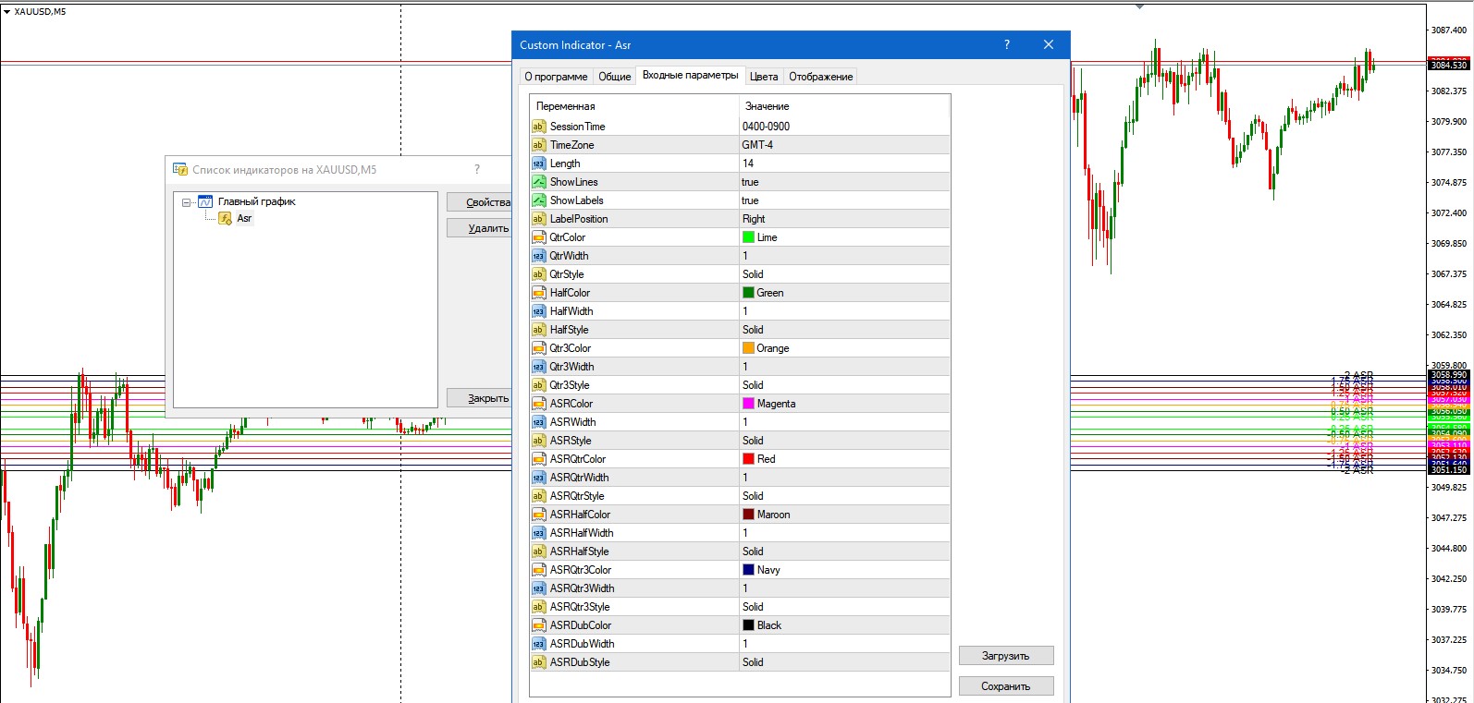1474x703 pixels.
Task: Click the Magenta swatch for ASRColor
Action: click(748, 404)
